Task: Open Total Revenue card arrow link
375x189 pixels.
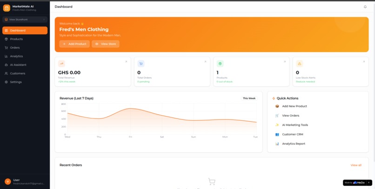Action: click(126, 62)
